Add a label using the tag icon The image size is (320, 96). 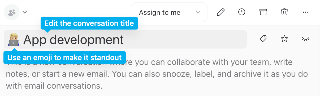(263, 39)
